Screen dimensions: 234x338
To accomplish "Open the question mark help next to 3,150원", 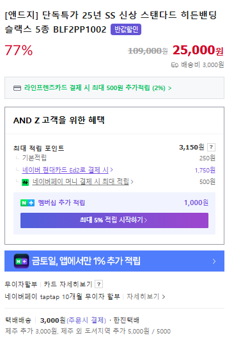I will coord(211,147).
